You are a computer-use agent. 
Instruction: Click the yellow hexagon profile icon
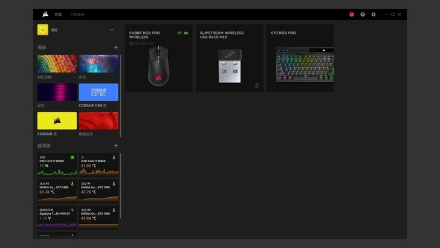[x=43, y=30]
